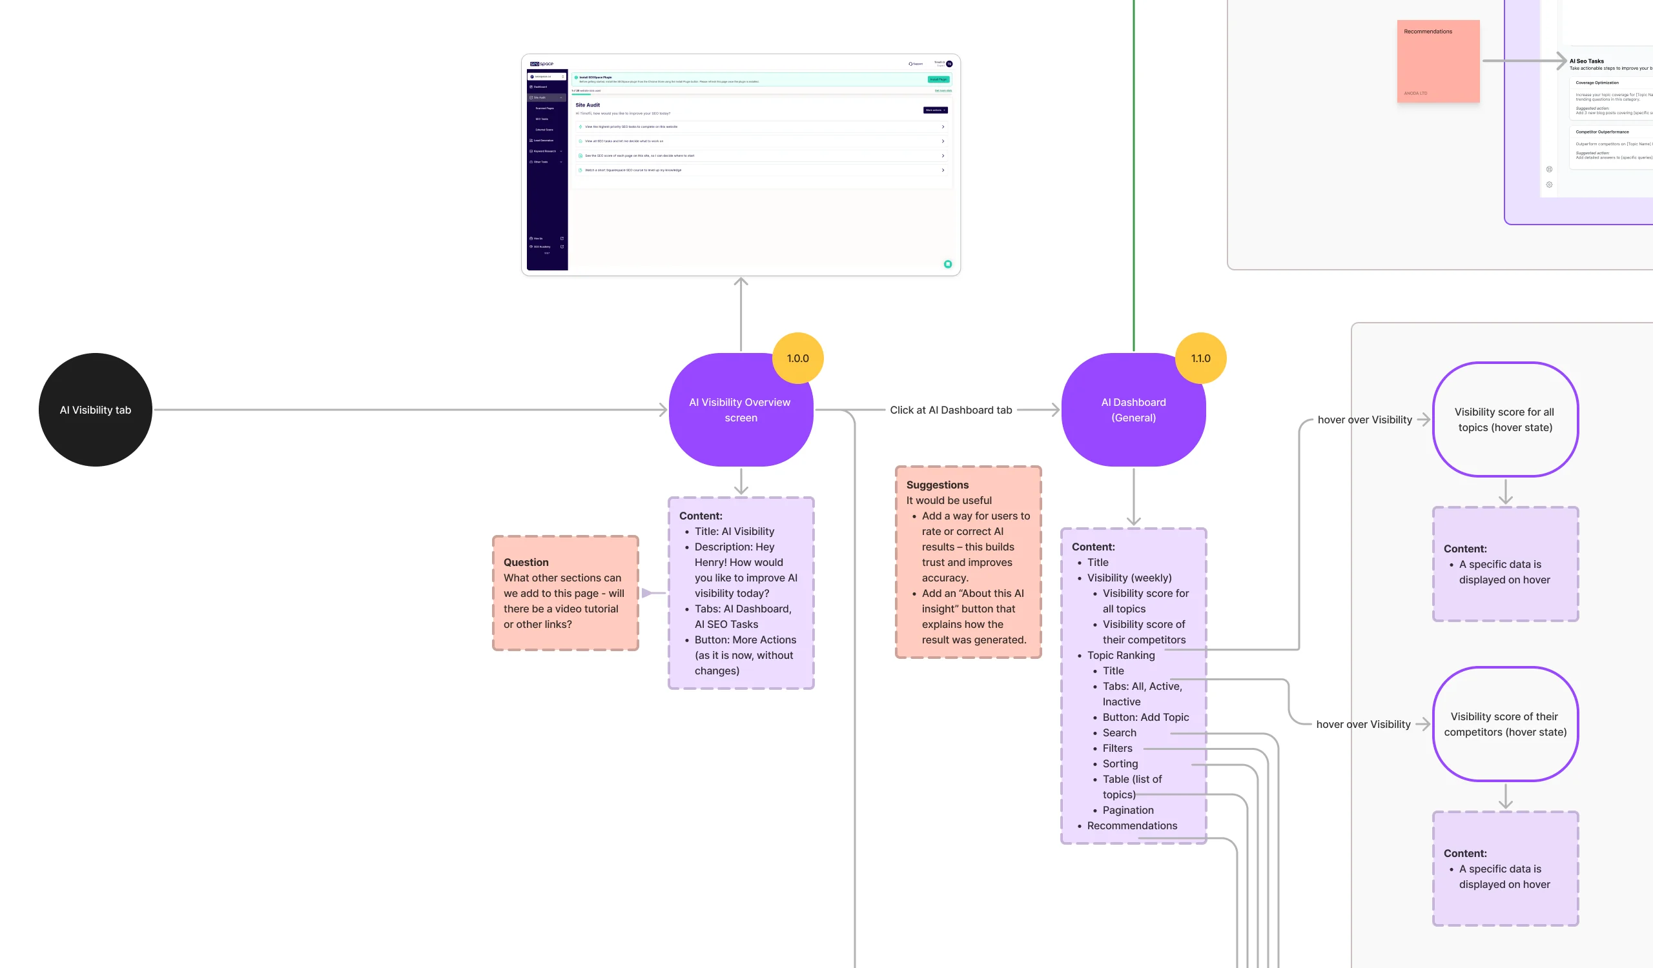Viewport: 1653px width, 968px height.
Task: Expand Keyword Research sidebar chevron
Action: [x=561, y=152]
